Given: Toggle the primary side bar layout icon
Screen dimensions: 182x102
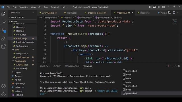Looking at the screenshot, I should point(150,7).
